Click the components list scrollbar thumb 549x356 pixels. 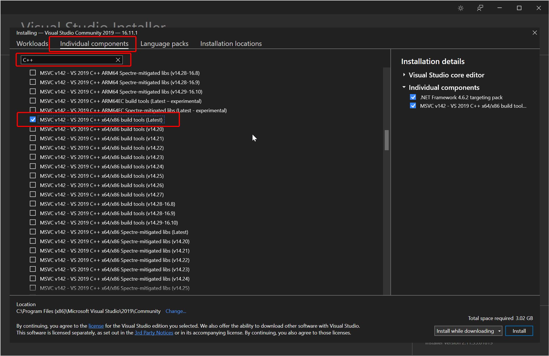coord(386,140)
